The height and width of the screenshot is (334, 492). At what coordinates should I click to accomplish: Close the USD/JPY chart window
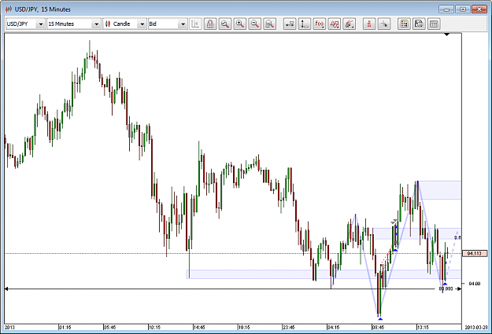pos(479,9)
